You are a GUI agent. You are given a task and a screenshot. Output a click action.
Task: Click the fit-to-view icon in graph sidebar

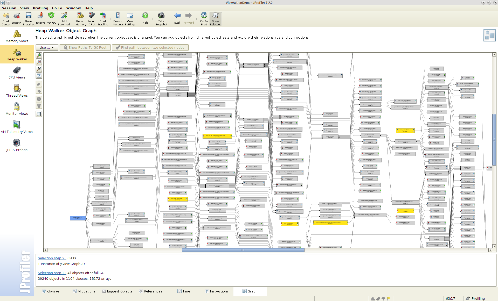pyautogui.click(x=39, y=76)
